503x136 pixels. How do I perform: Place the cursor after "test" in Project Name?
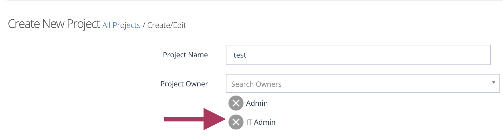point(247,55)
